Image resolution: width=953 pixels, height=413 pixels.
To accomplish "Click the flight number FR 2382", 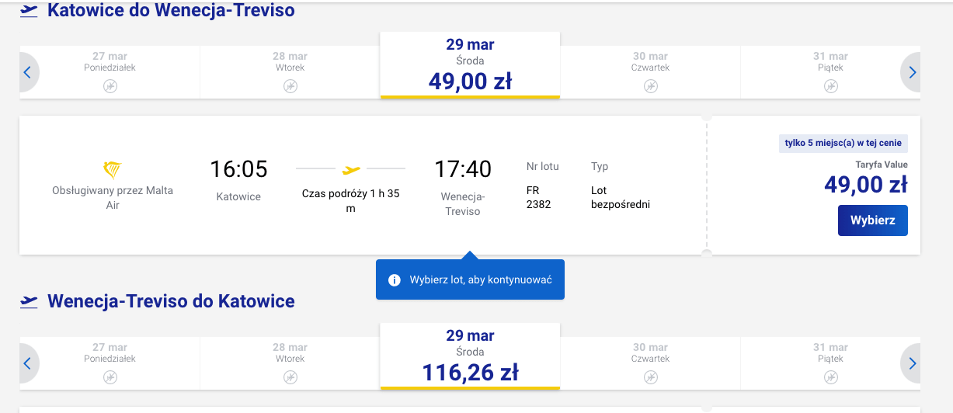I will pyautogui.click(x=538, y=197).
